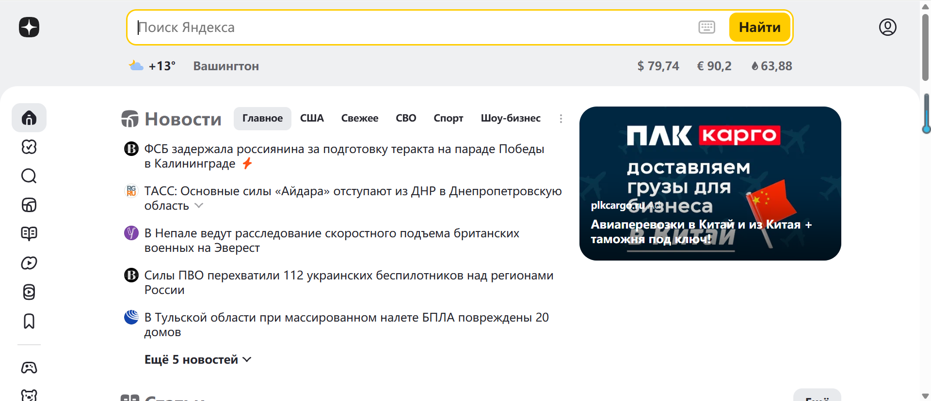Open Силы ПВО перехватили 112 беспилотников headline

click(x=349, y=282)
